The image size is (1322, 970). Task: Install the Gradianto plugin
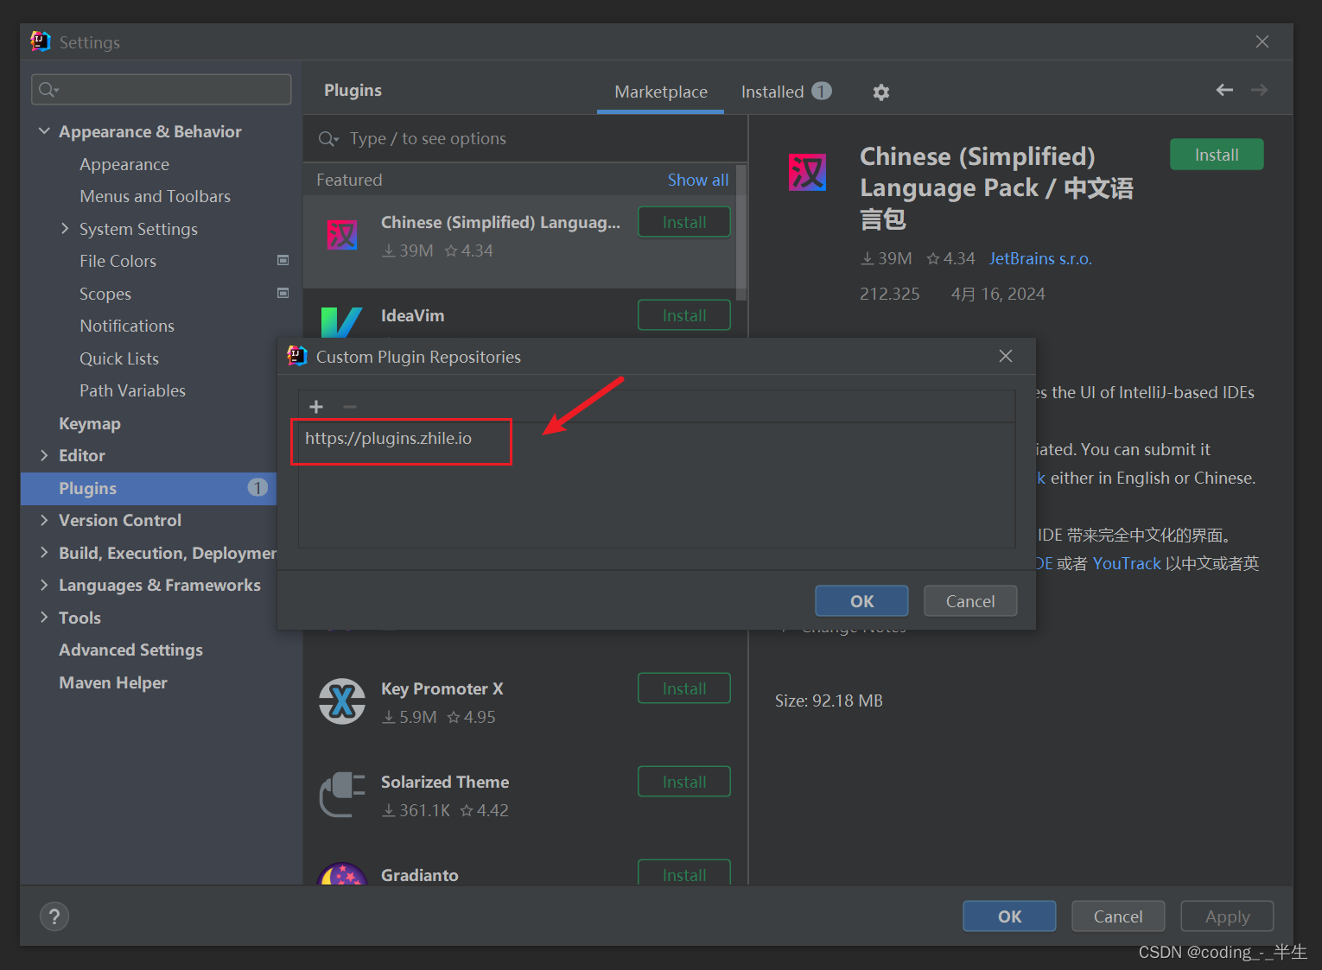coord(684,873)
